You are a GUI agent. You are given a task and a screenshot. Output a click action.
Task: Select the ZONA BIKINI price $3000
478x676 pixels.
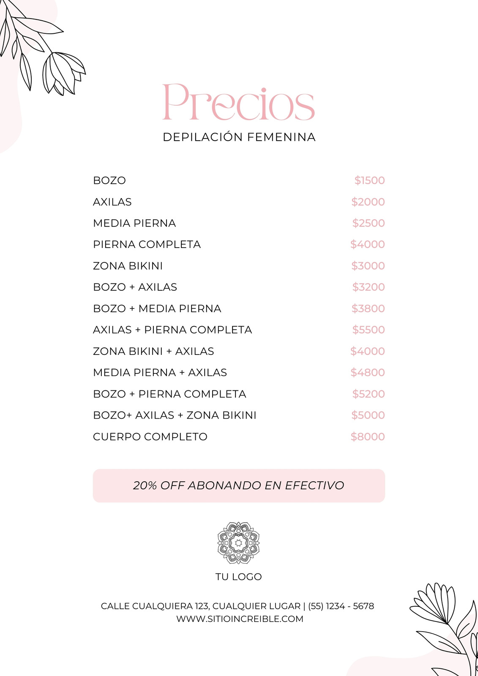(x=368, y=266)
